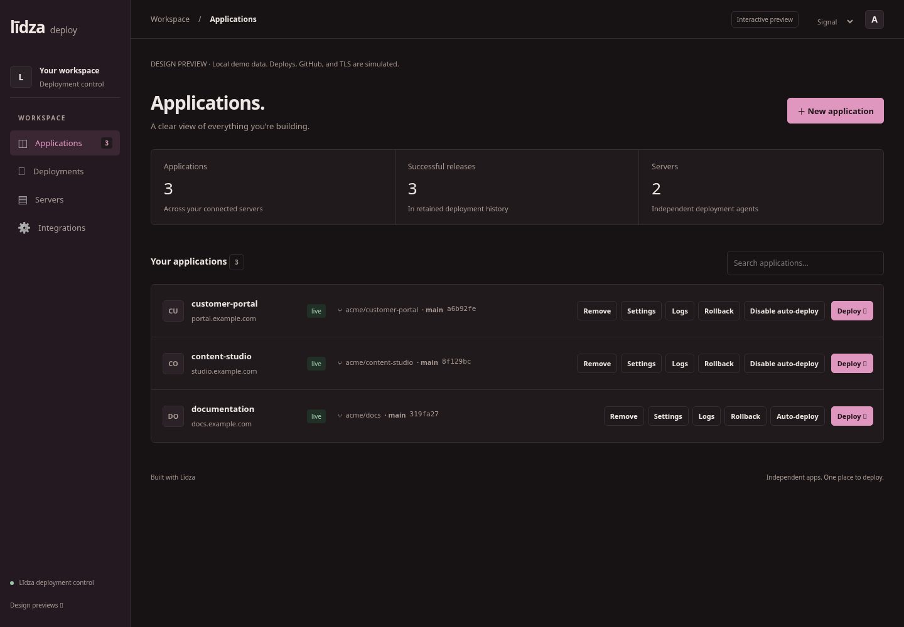This screenshot has height=627, width=904.
Task: Focus the Search applications field
Action: pos(805,263)
